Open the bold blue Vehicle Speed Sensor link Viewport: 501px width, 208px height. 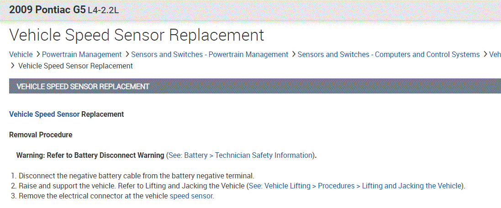click(44, 114)
